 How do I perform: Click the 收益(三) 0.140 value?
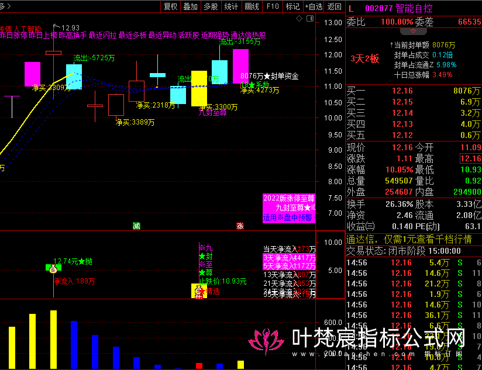point(402,226)
